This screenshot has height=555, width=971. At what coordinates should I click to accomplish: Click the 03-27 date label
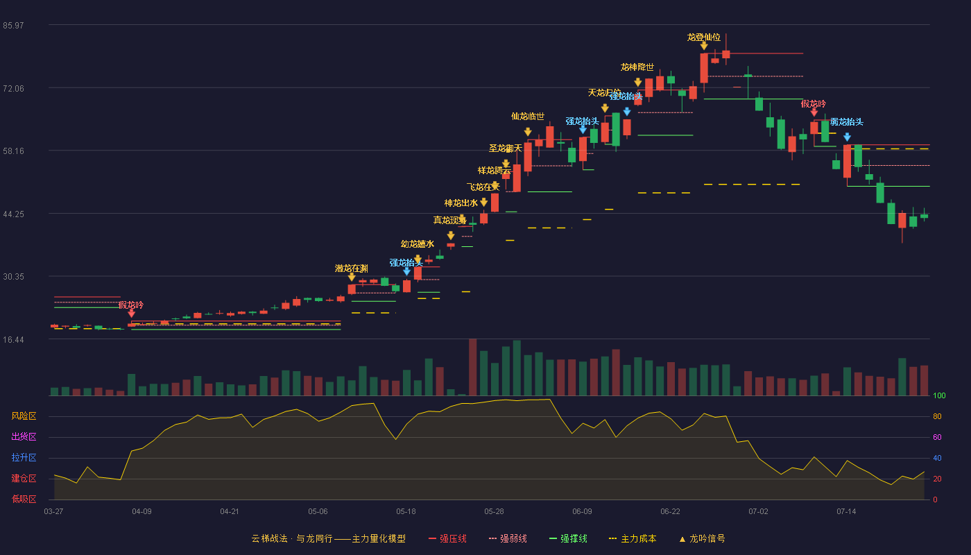[53, 511]
